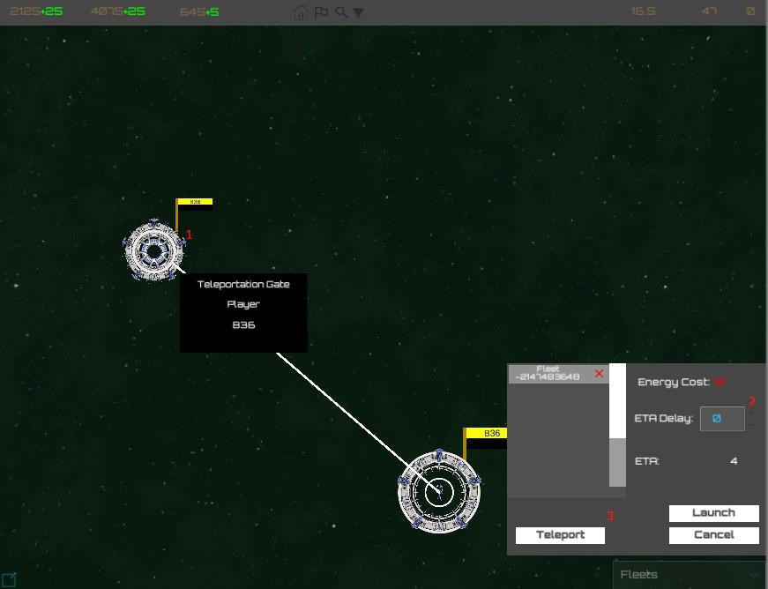This screenshot has width=768, height=589.
Task: Click the 645+5 resource counter
Action: click(x=199, y=11)
